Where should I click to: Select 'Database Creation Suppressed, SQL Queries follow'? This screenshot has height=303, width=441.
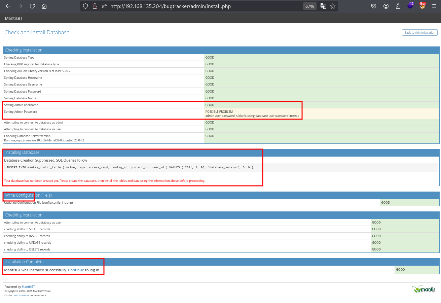coord(45,160)
